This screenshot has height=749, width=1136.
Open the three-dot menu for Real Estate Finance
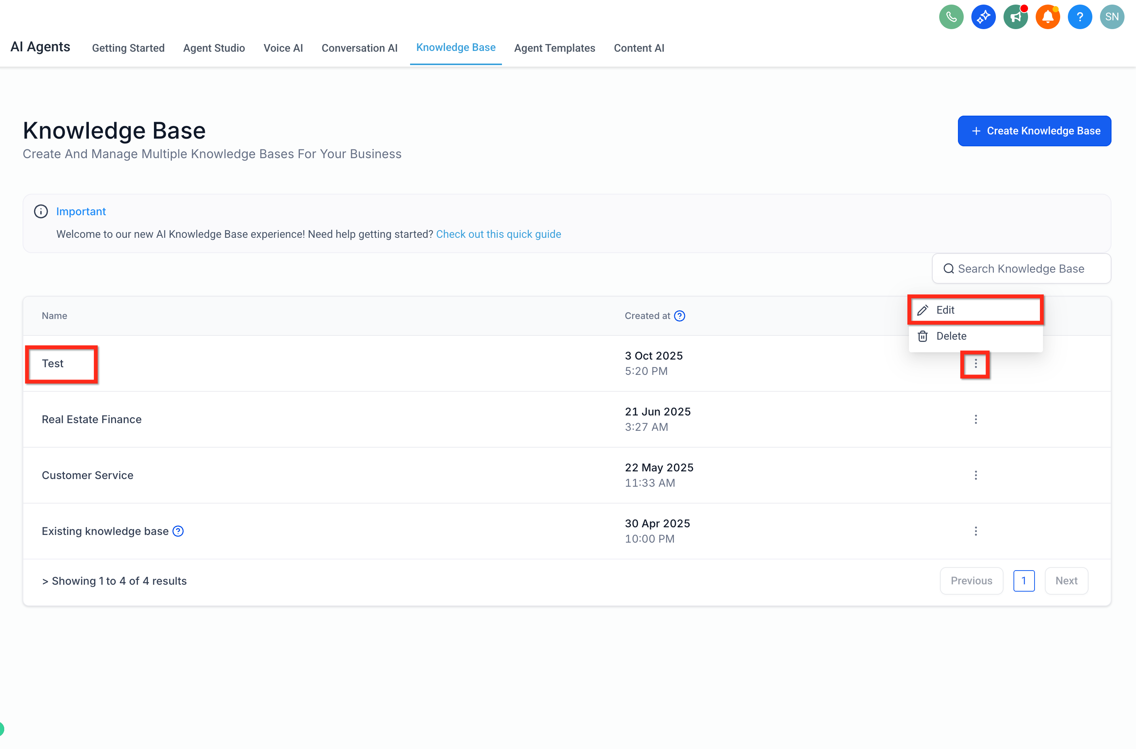point(976,419)
